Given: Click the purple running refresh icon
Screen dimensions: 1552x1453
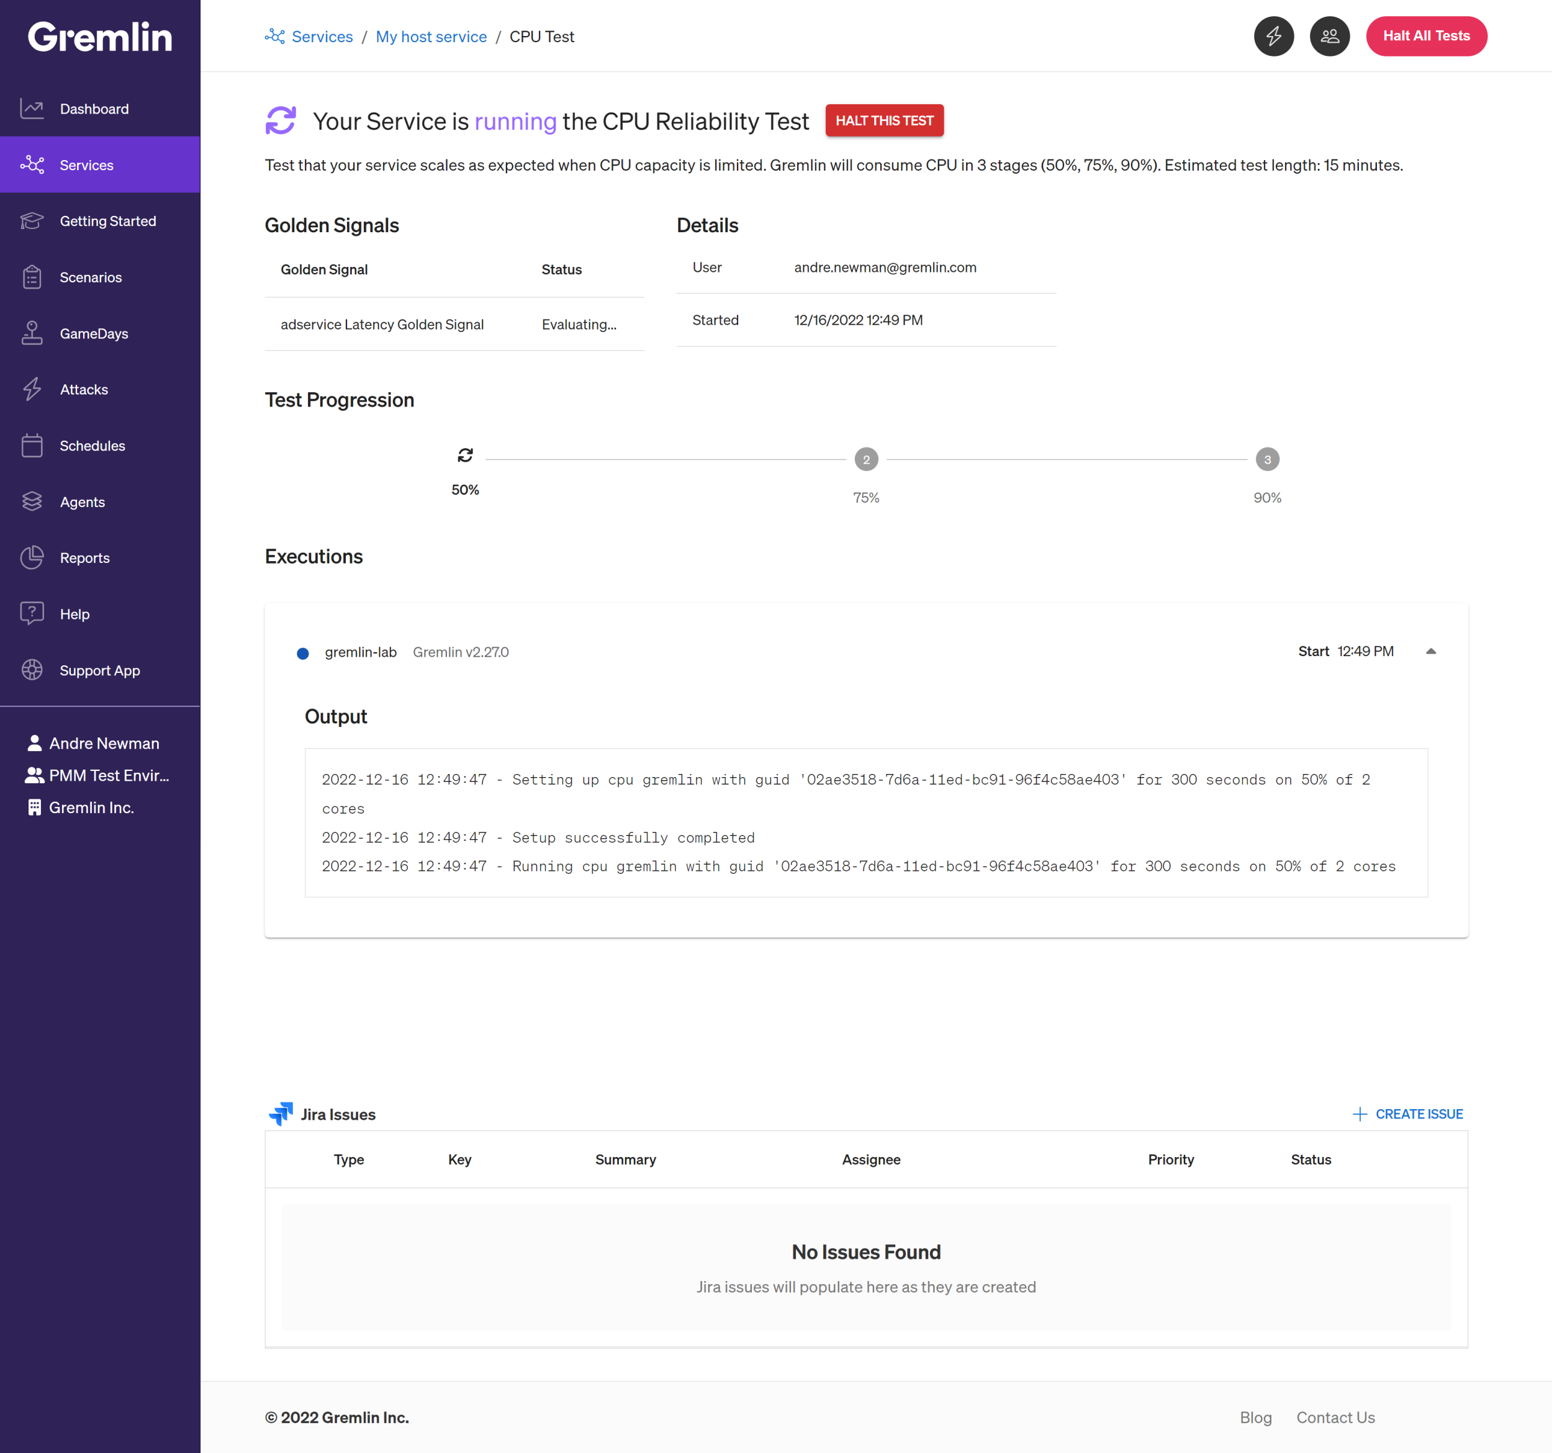Looking at the screenshot, I should [x=281, y=121].
